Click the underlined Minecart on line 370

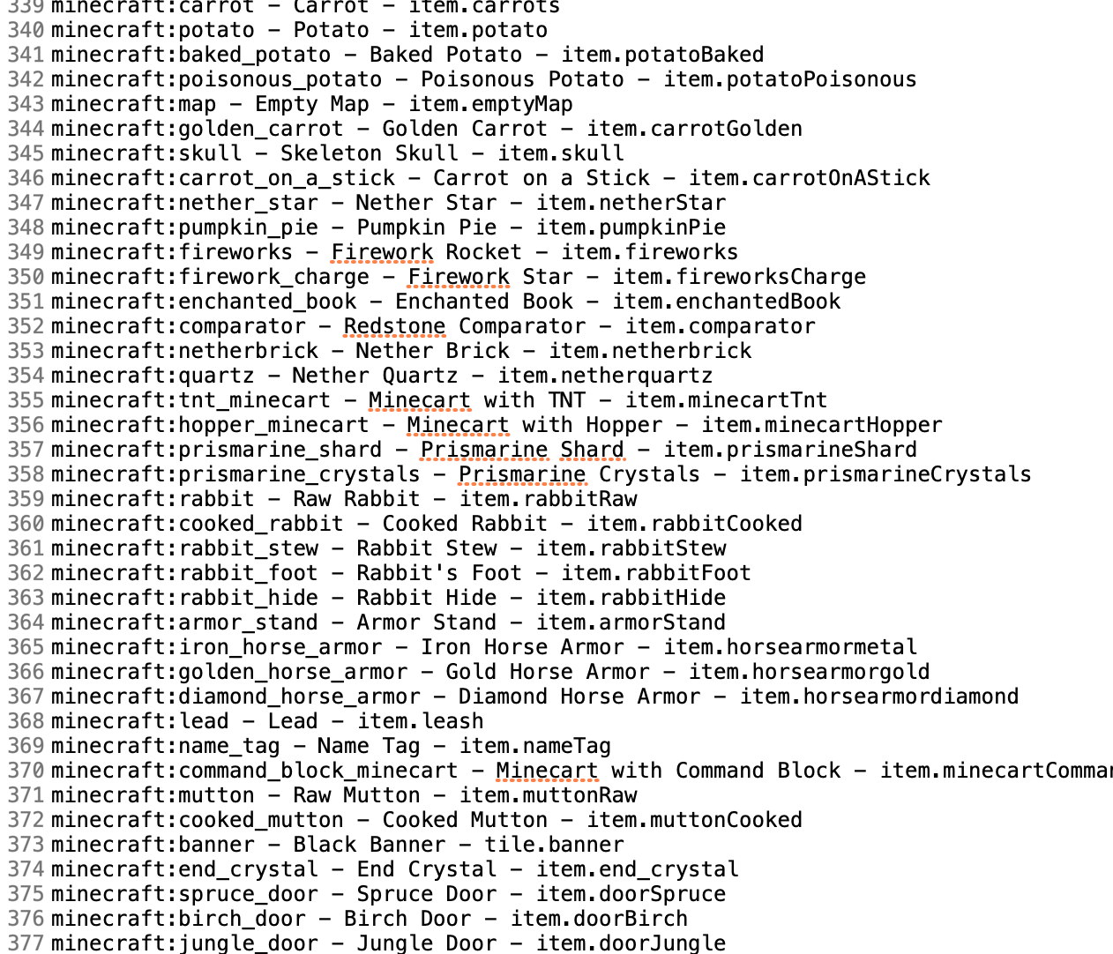[547, 771]
